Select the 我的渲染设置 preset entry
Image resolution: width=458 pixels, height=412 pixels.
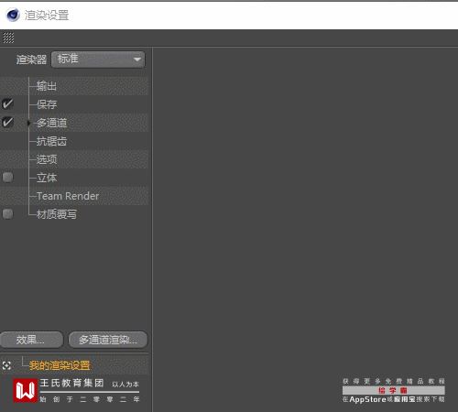tap(60, 365)
